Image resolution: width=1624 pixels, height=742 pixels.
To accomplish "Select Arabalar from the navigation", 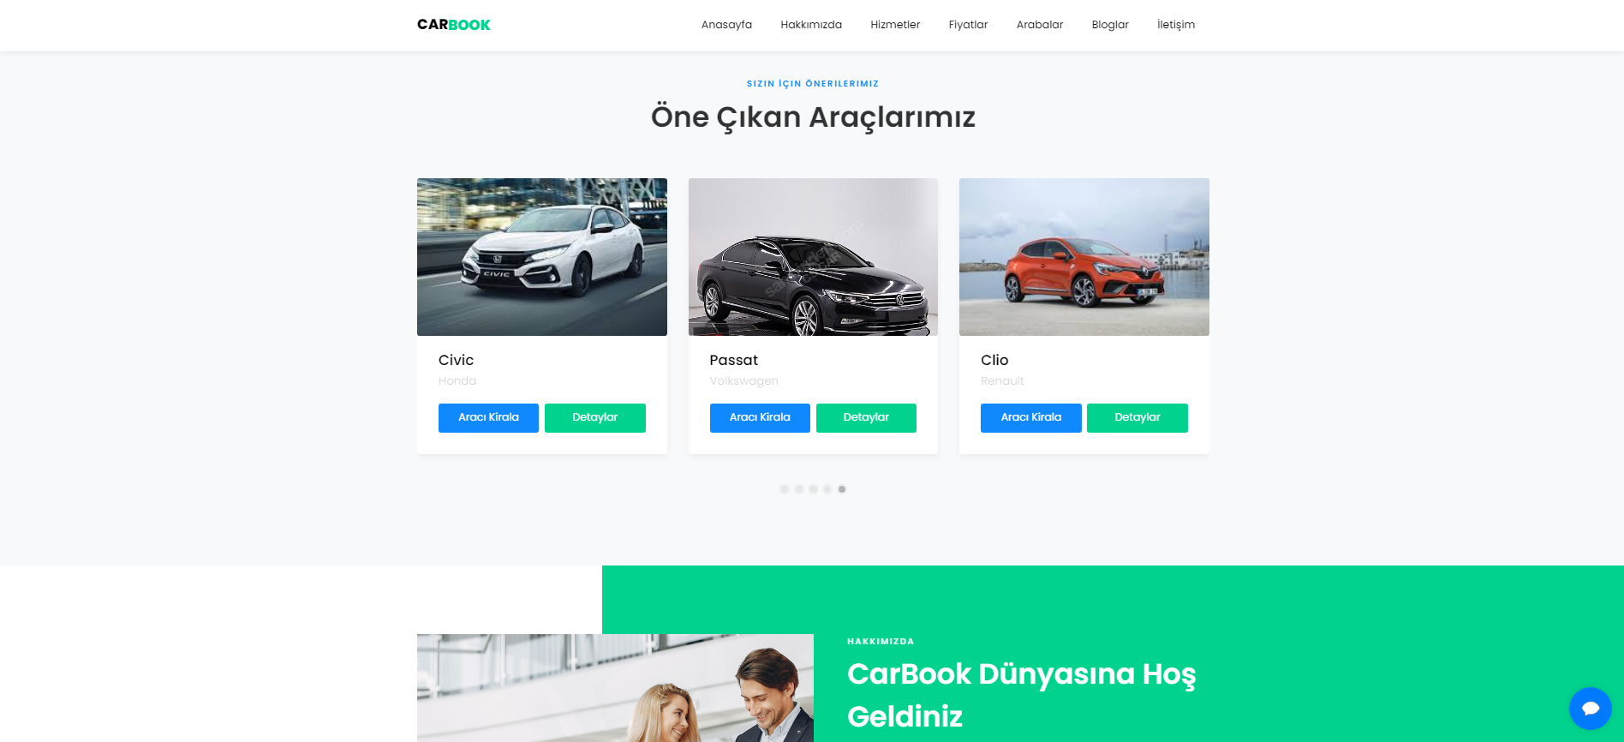I will 1039,25.
